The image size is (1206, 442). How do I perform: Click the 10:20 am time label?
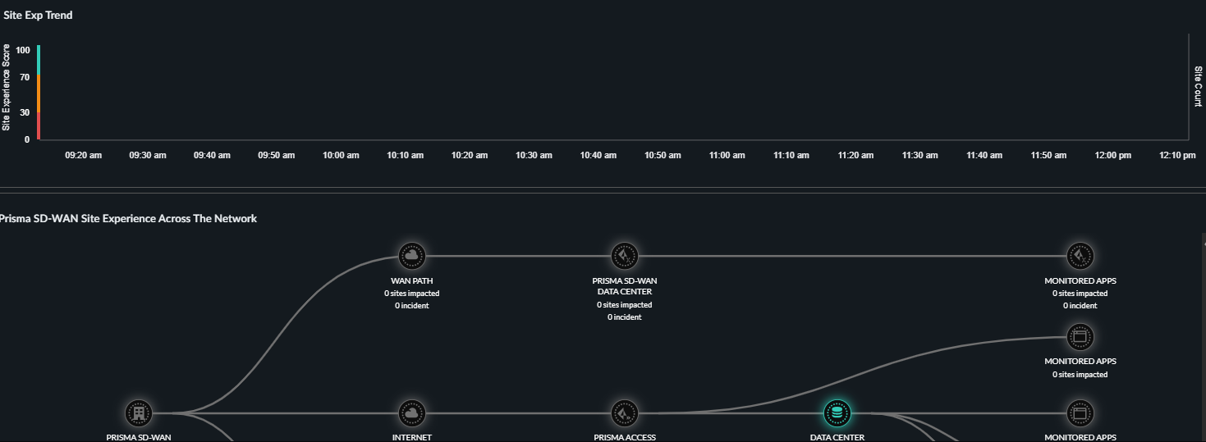pyautogui.click(x=470, y=155)
